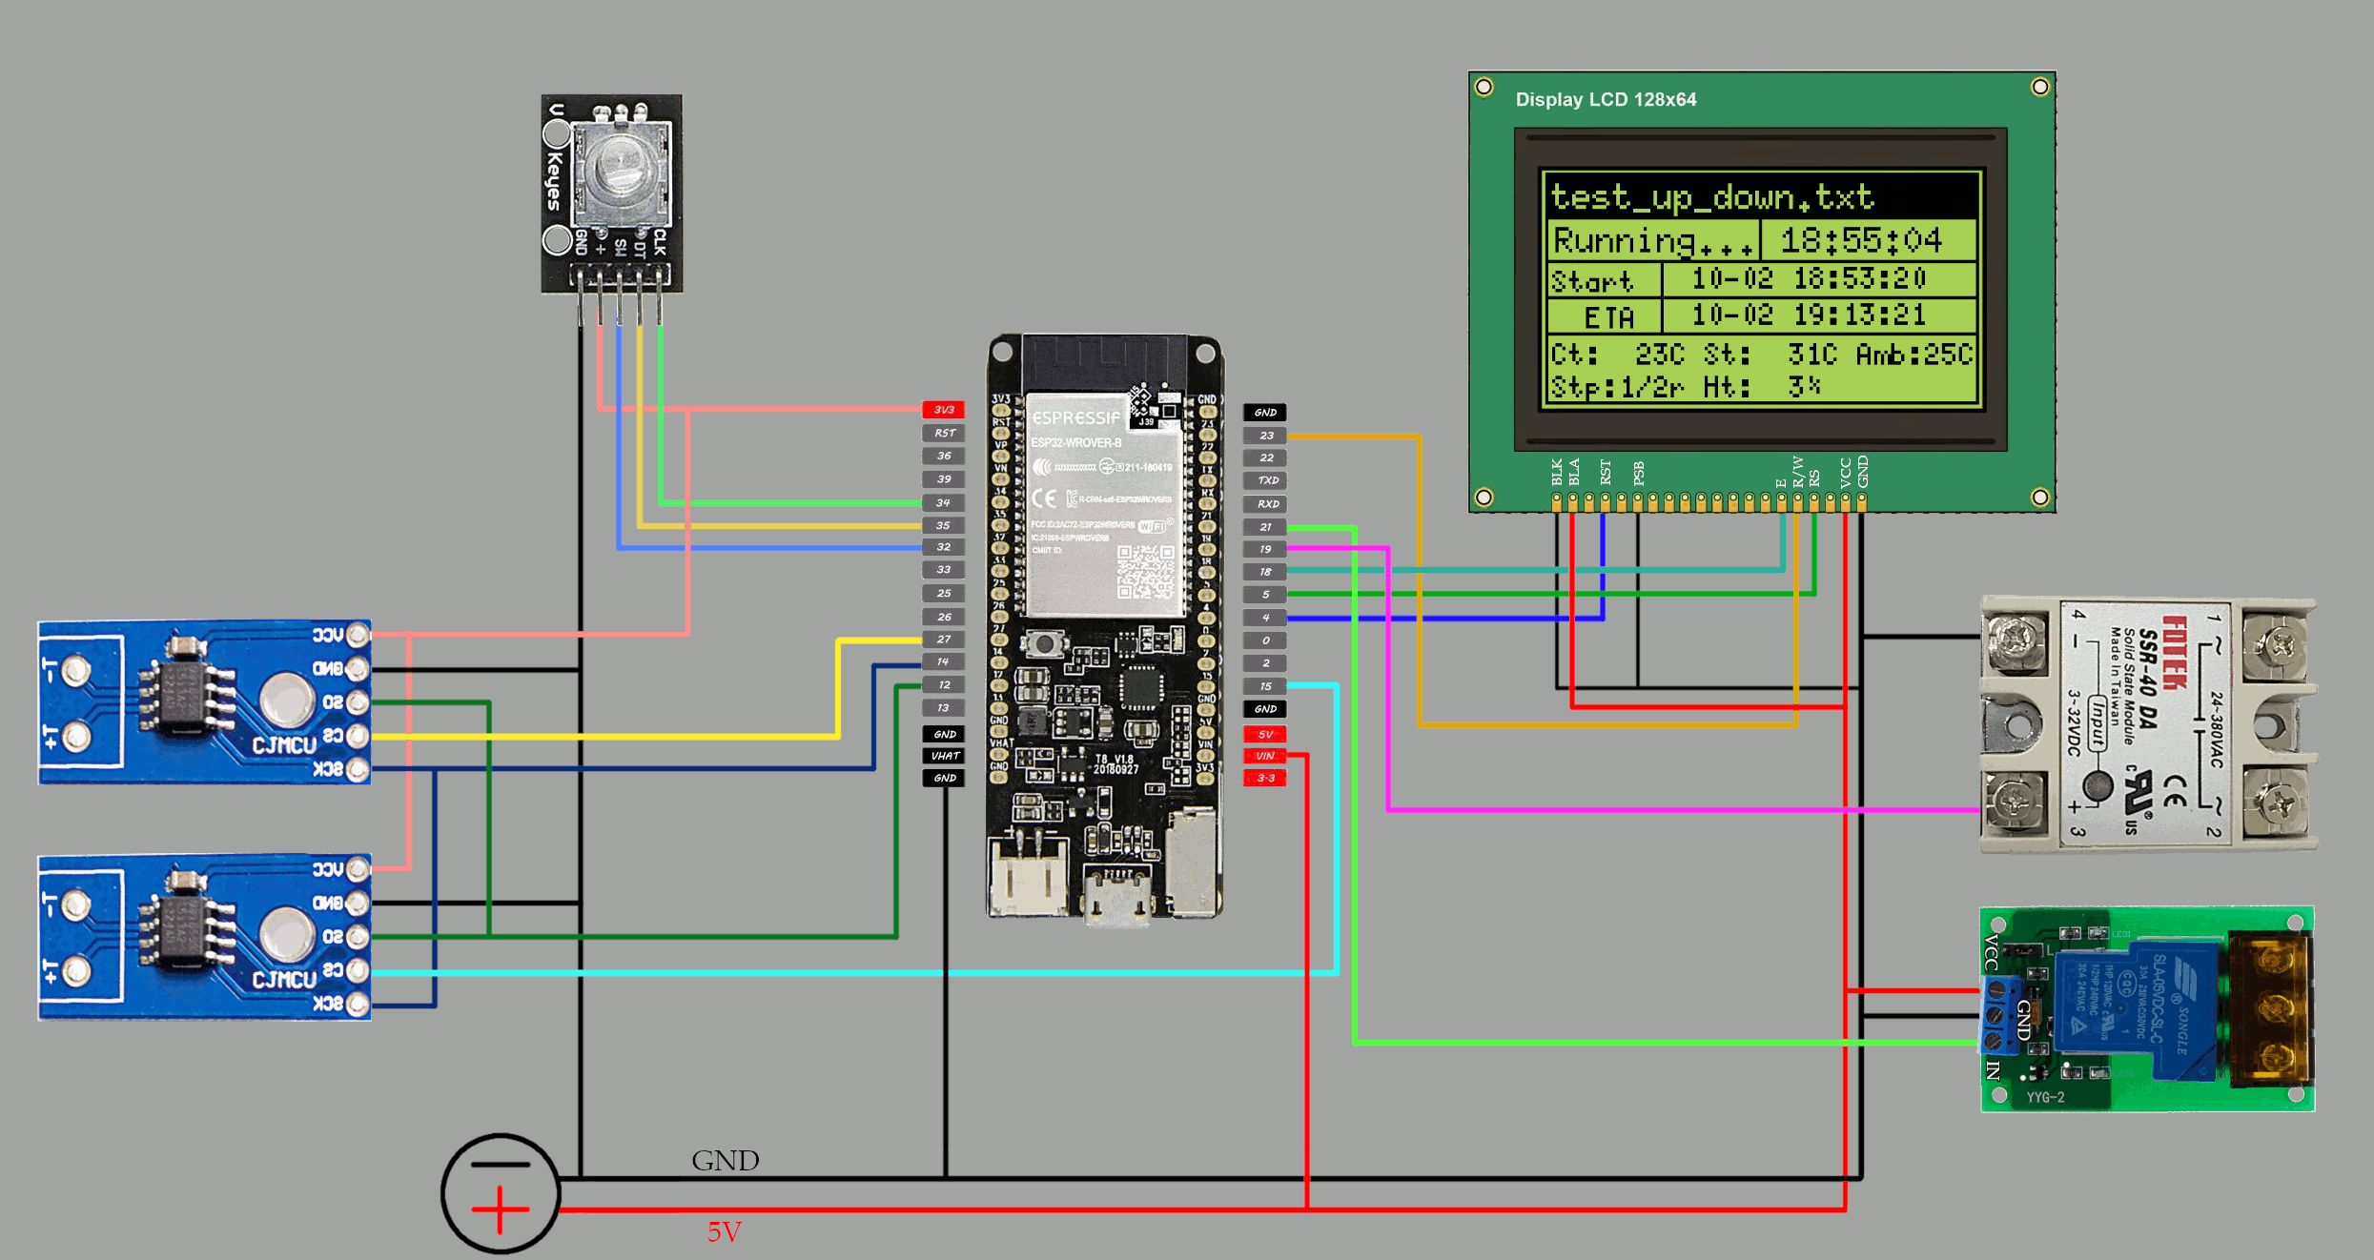Click the pin '22' label
Screen dimensions: 2374x1260
click(x=1265, y=458)
